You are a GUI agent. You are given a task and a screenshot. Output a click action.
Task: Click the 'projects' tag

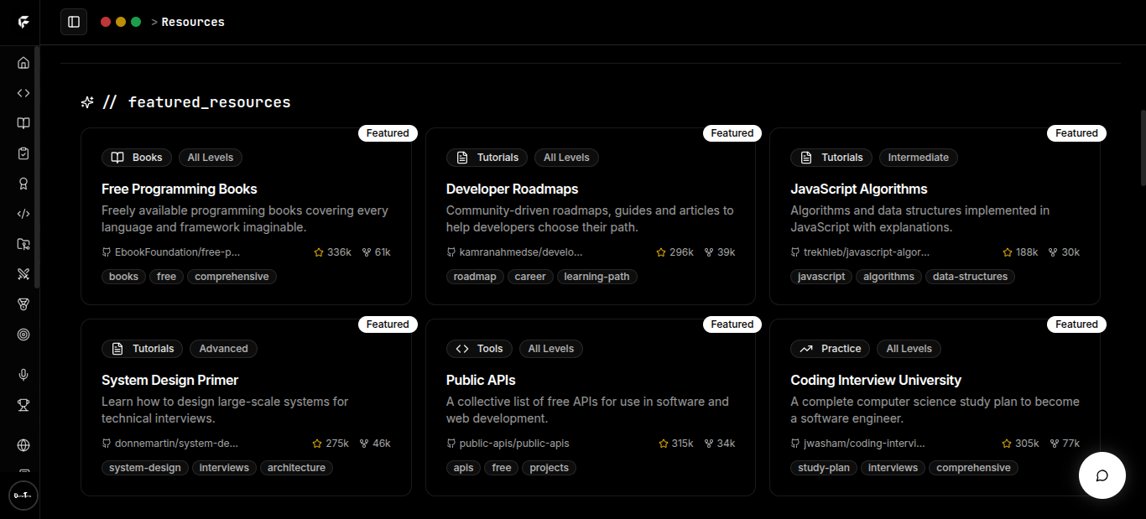(x=550, y=468)
